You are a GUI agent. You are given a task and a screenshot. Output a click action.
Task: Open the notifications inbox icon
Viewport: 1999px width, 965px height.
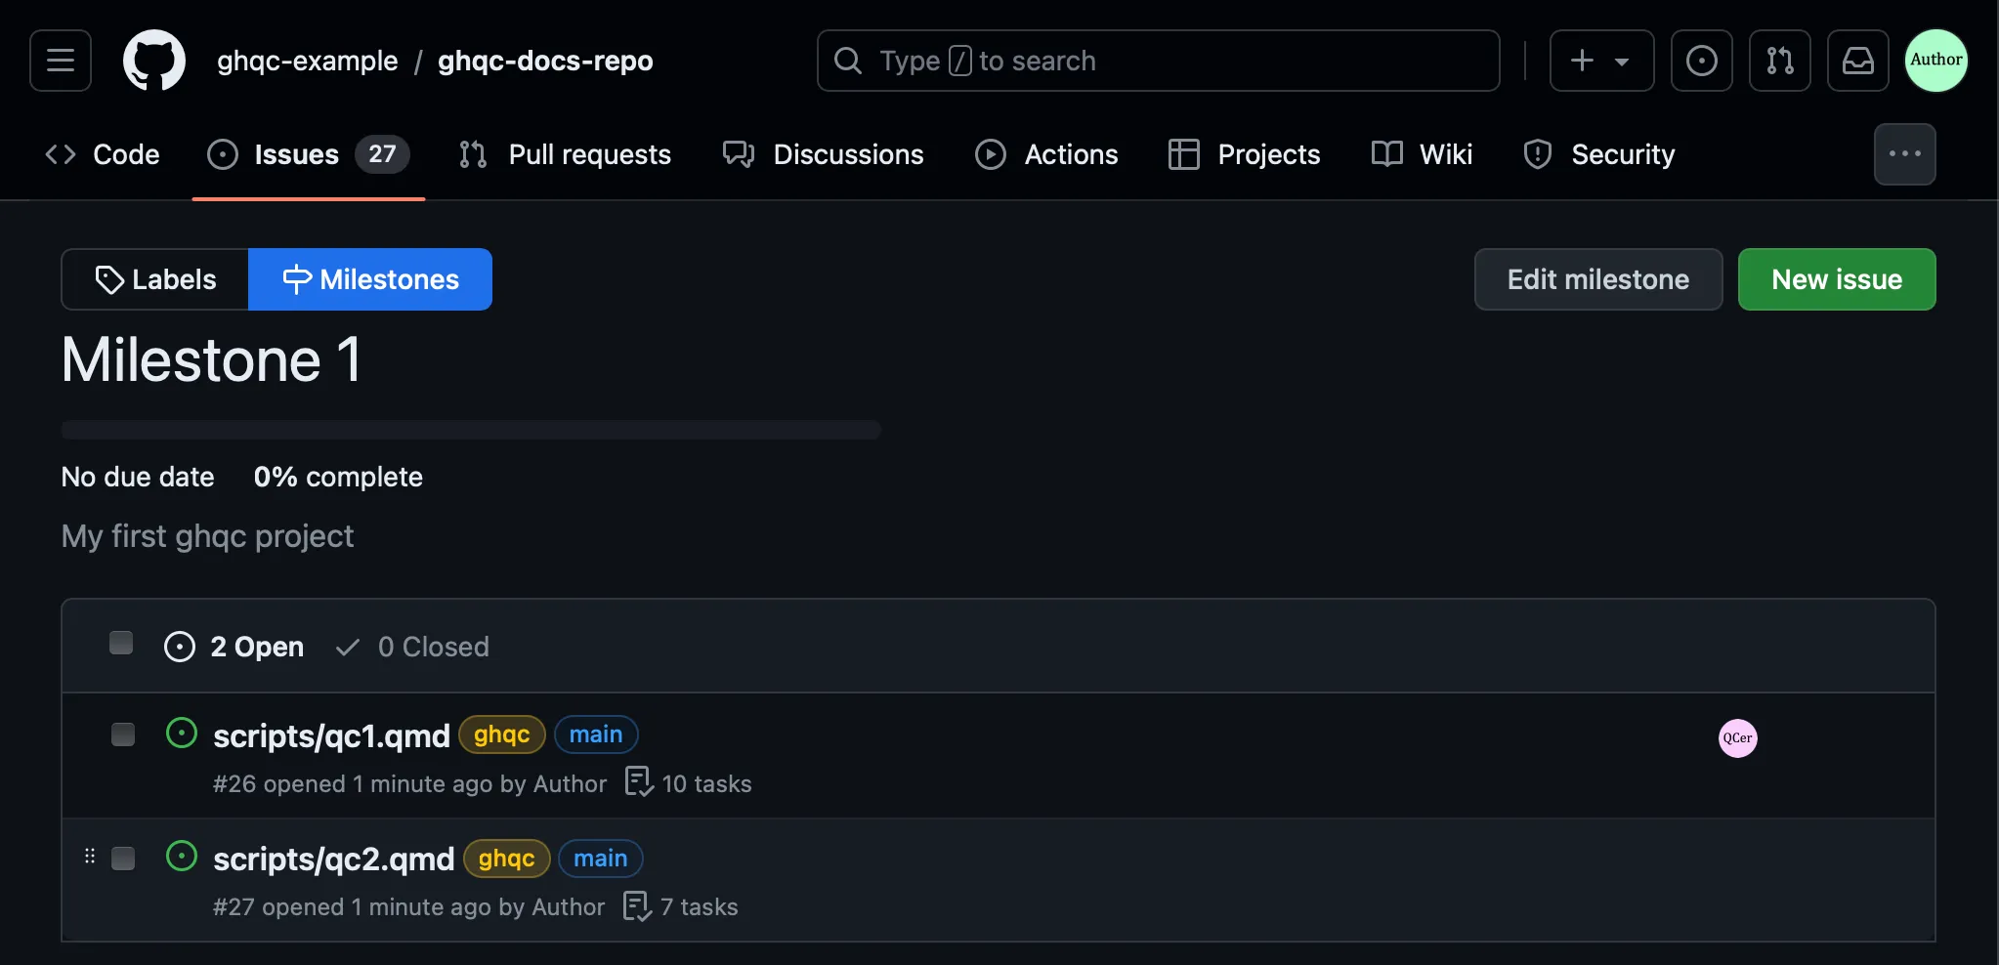click(x=1857, y=61)
